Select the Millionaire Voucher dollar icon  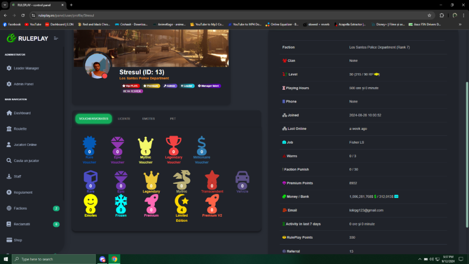click(x=202, y=143)
